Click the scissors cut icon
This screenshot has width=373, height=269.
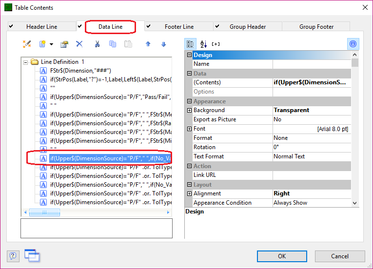click(97, 44)
